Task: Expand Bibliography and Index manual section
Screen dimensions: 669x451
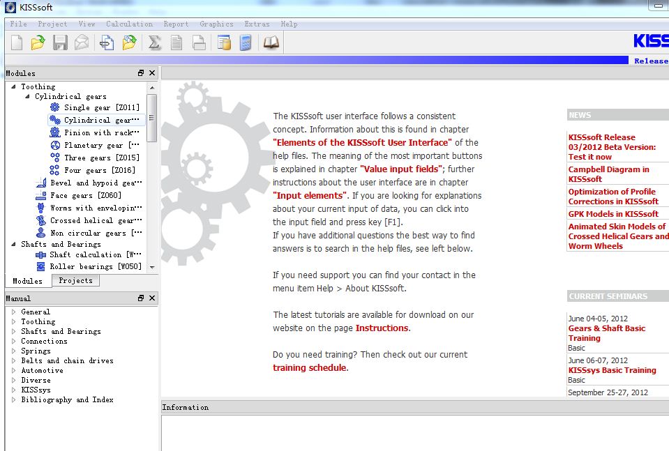Action: (14, 400)
